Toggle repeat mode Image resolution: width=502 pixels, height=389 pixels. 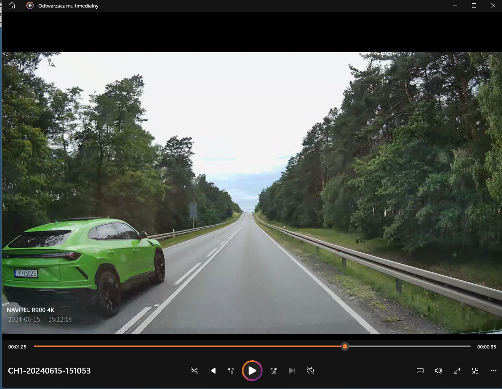310,371
